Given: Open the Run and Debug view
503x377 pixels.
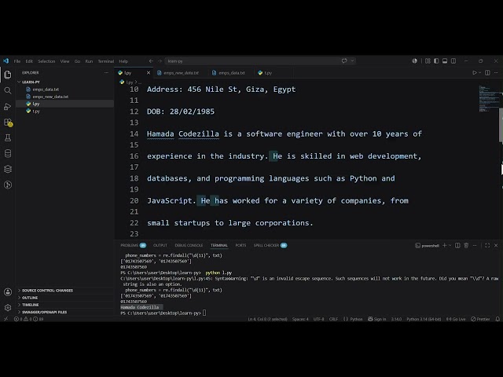Looking at the screenshot, I should 8,107.
